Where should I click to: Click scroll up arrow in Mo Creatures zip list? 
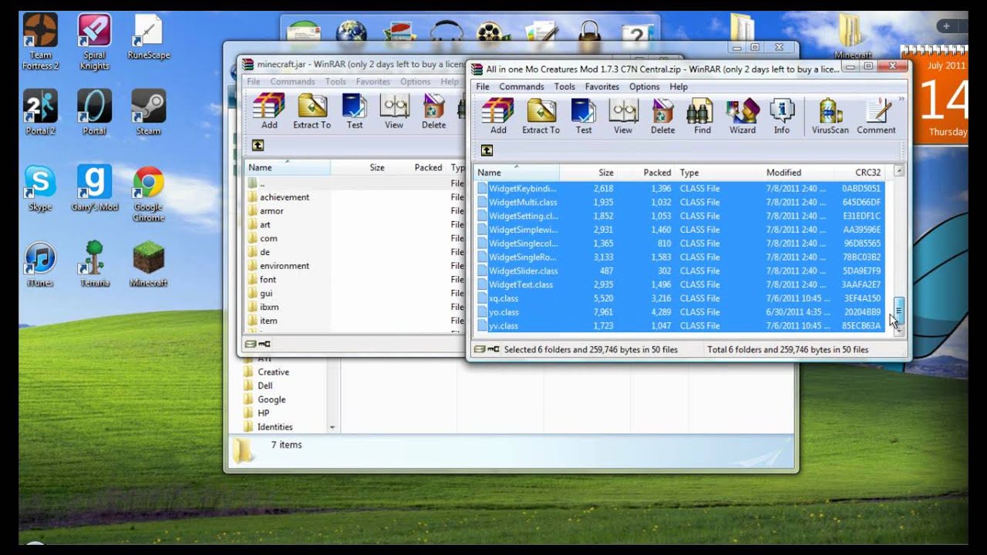[898, 171]
